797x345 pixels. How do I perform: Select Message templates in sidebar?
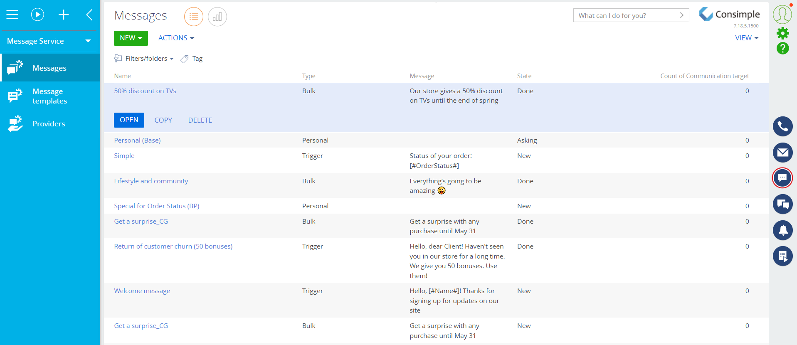(x=49, y=96)
